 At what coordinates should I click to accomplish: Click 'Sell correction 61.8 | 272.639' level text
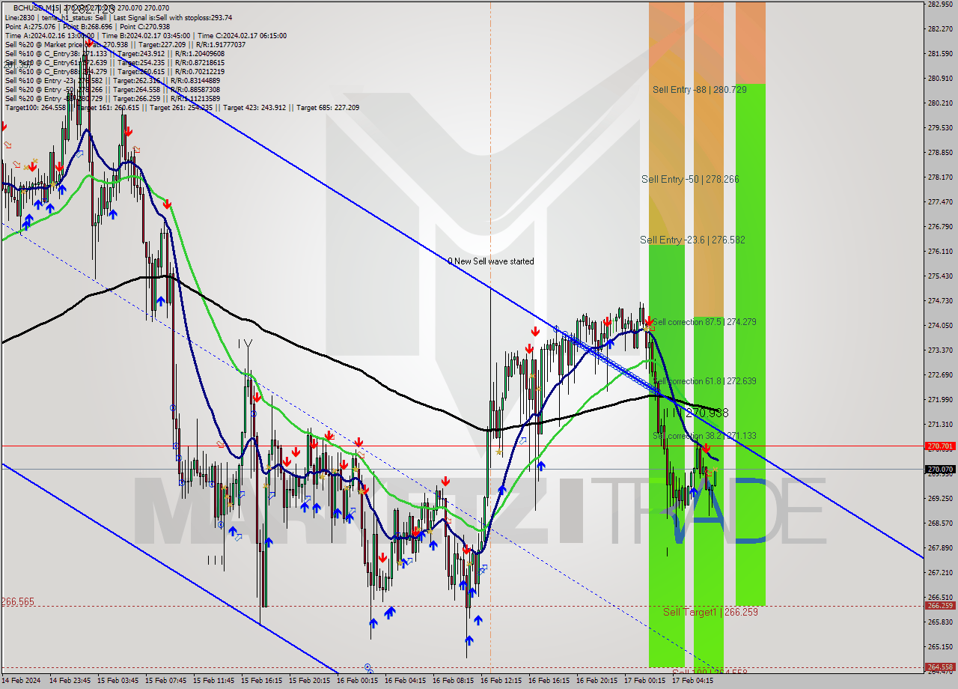(704, 381)
